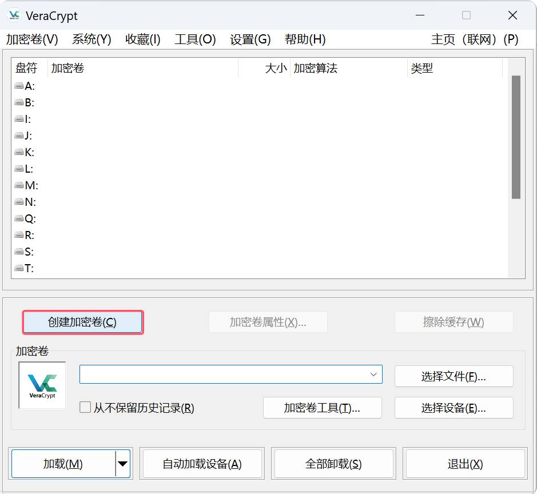This screenshot has height=494, width=537.
Task: Click the VeraCrypt icon in the title bar
Action: coord(14,15)
